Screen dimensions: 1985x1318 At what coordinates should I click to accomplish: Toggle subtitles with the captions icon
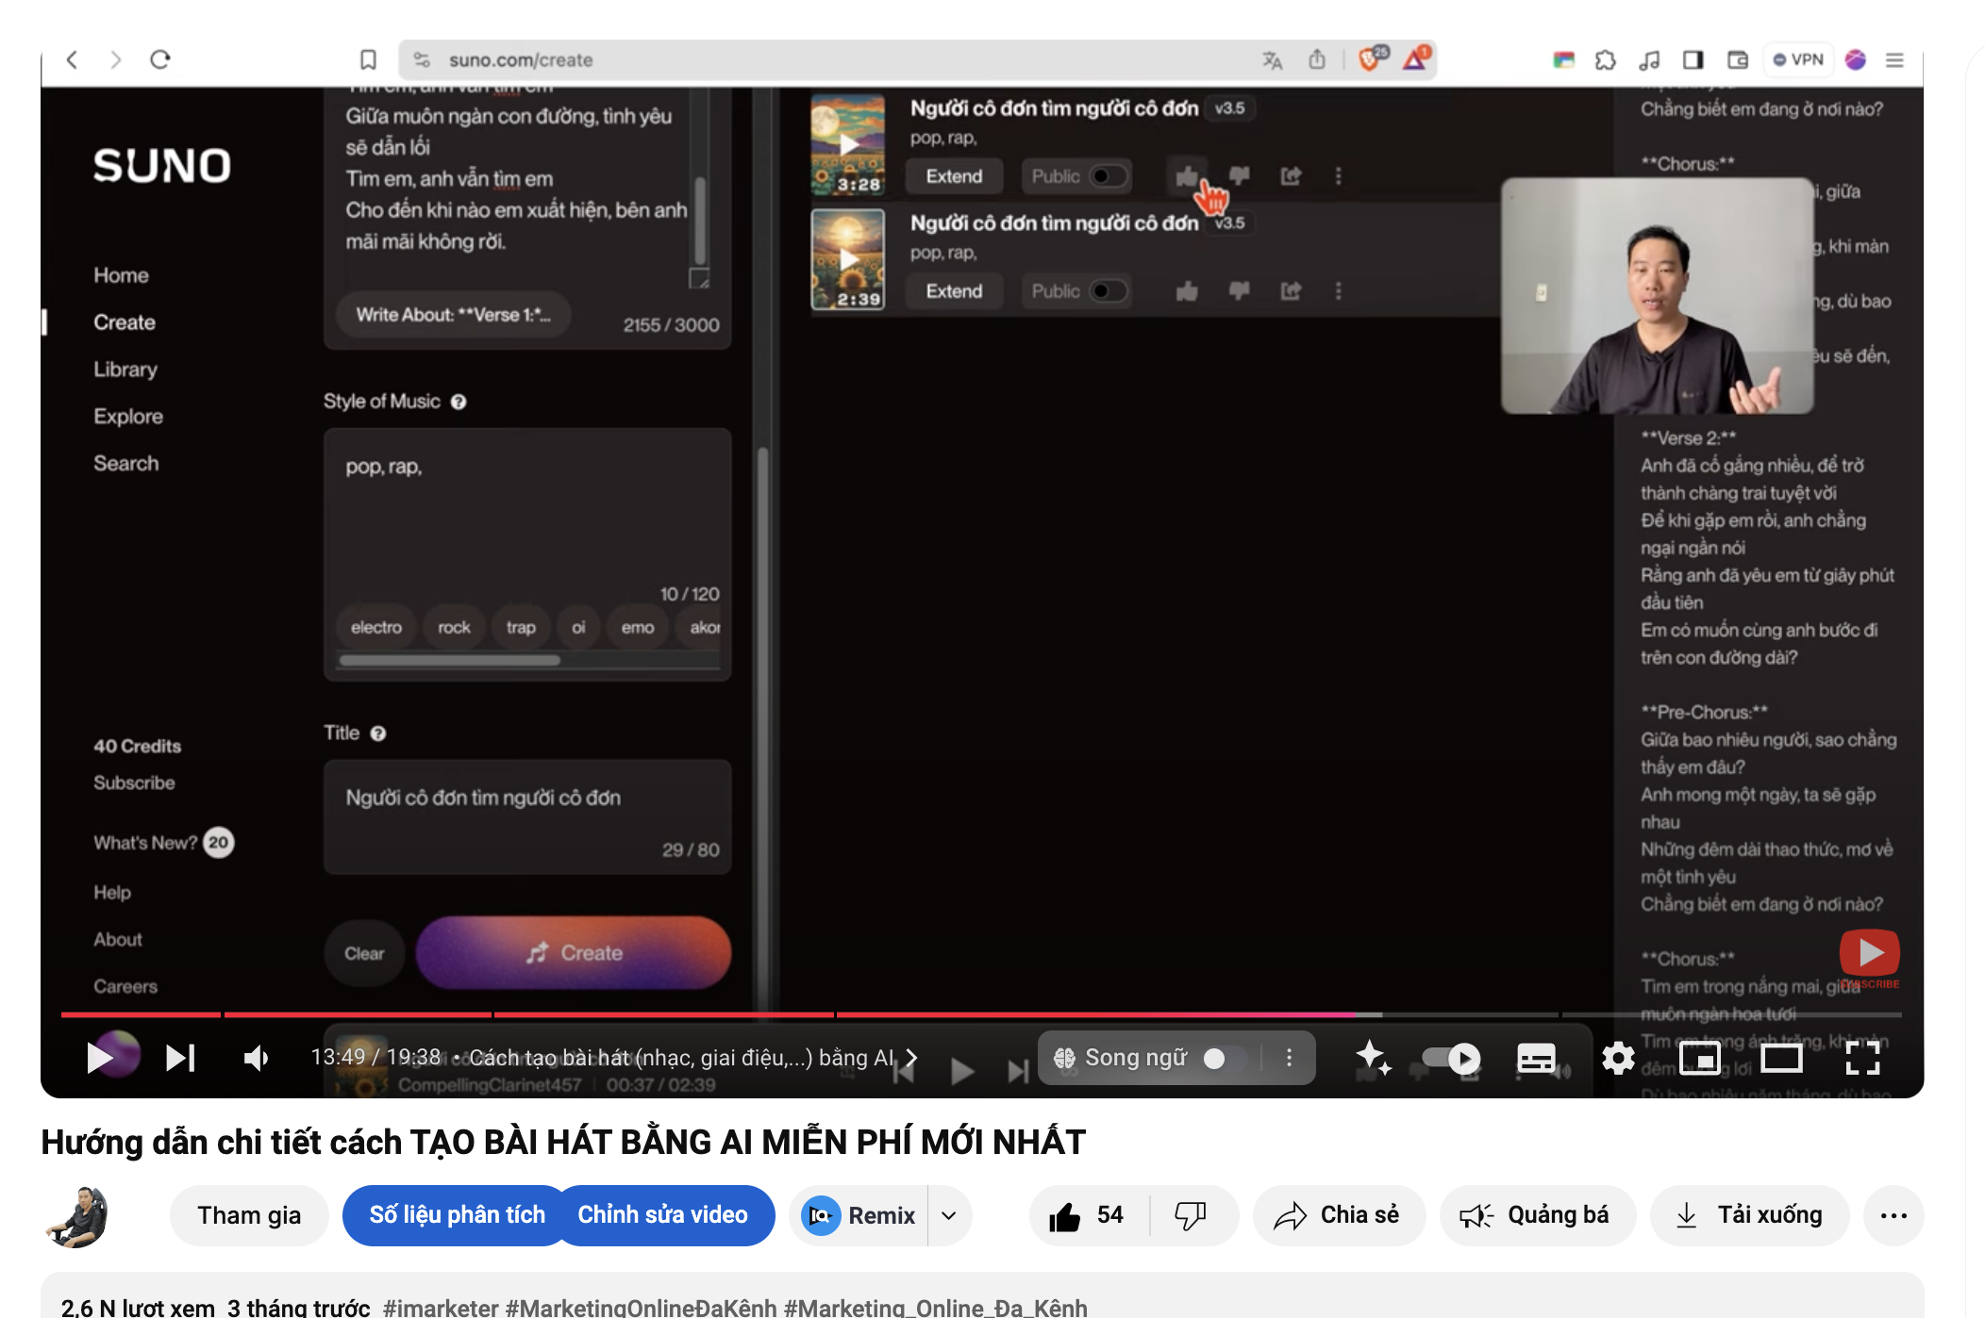[x=1536, y=1058]
